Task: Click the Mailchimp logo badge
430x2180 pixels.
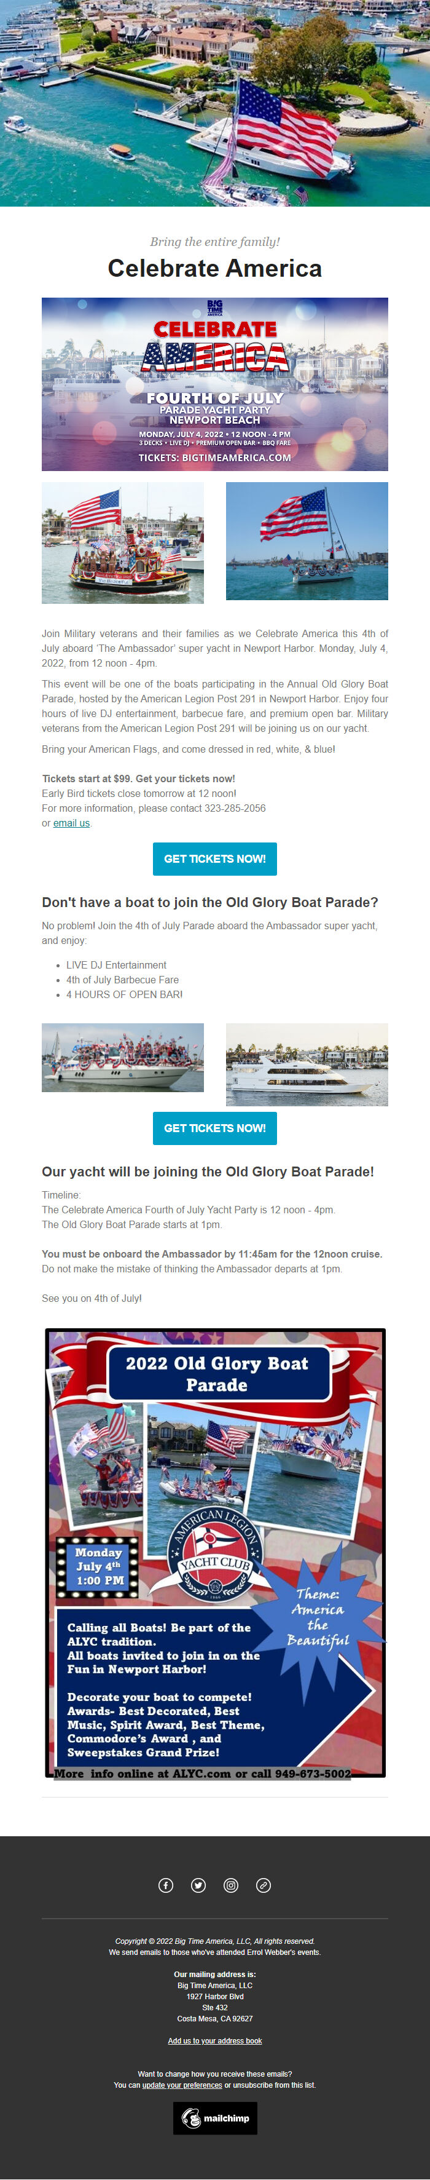Action: click(214, 2119)
